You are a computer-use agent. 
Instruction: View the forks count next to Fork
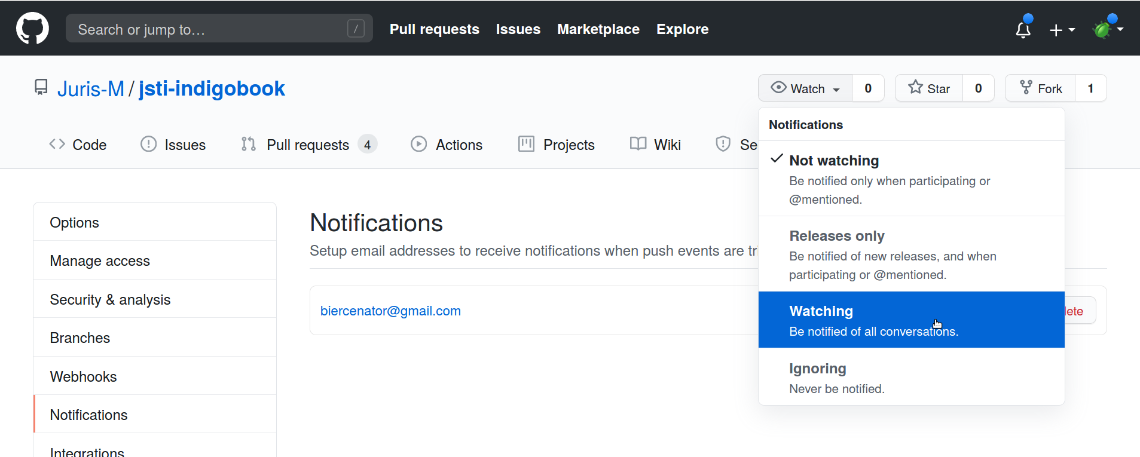click(1090, 88)
